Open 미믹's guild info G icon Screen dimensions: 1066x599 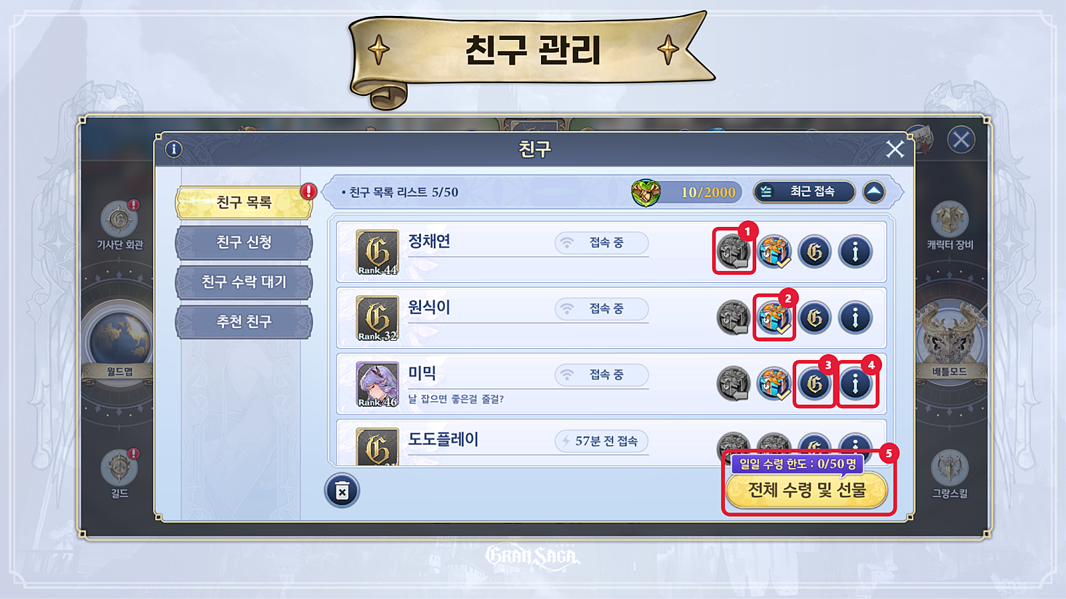point(814,384)
